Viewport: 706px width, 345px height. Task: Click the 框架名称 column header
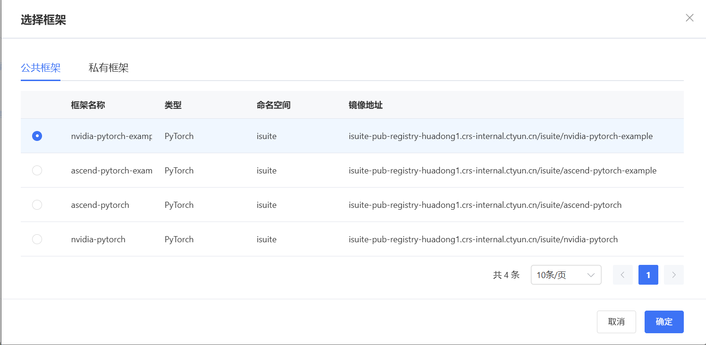click(88, 105)
